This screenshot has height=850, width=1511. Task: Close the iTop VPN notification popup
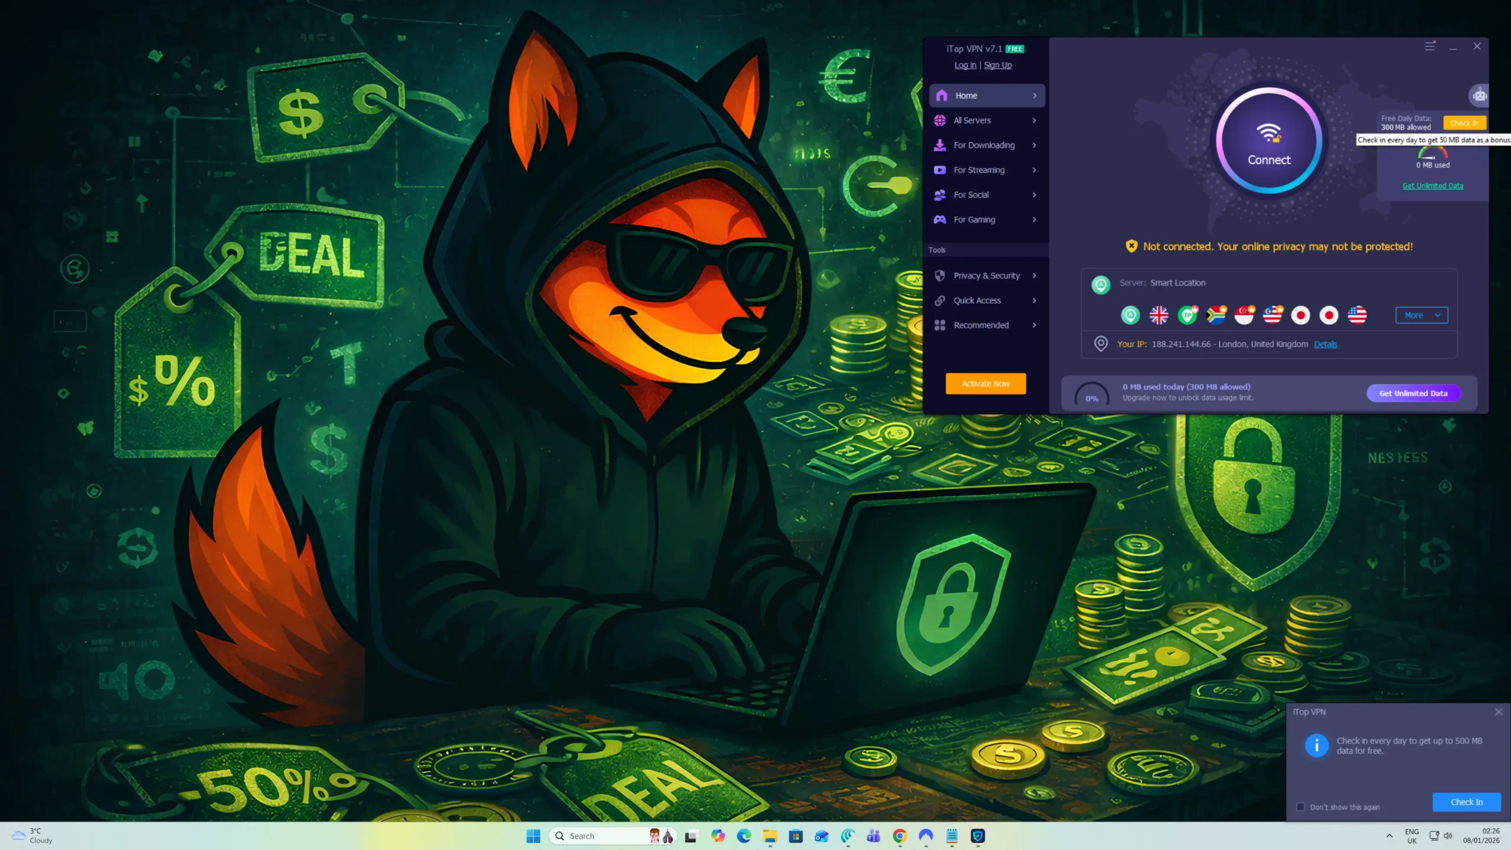pos(1499,712)
